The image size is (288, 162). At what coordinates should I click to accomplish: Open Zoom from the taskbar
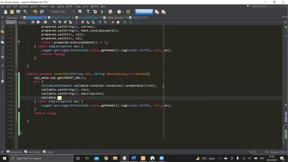pyautogui.click(x=162, y=158)
